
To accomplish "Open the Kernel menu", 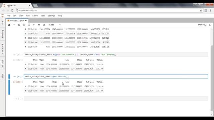I will coord(35,16).
